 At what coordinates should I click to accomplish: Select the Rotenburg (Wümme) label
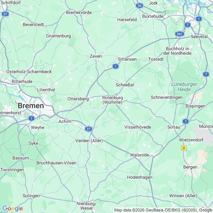tap(112, 100)
